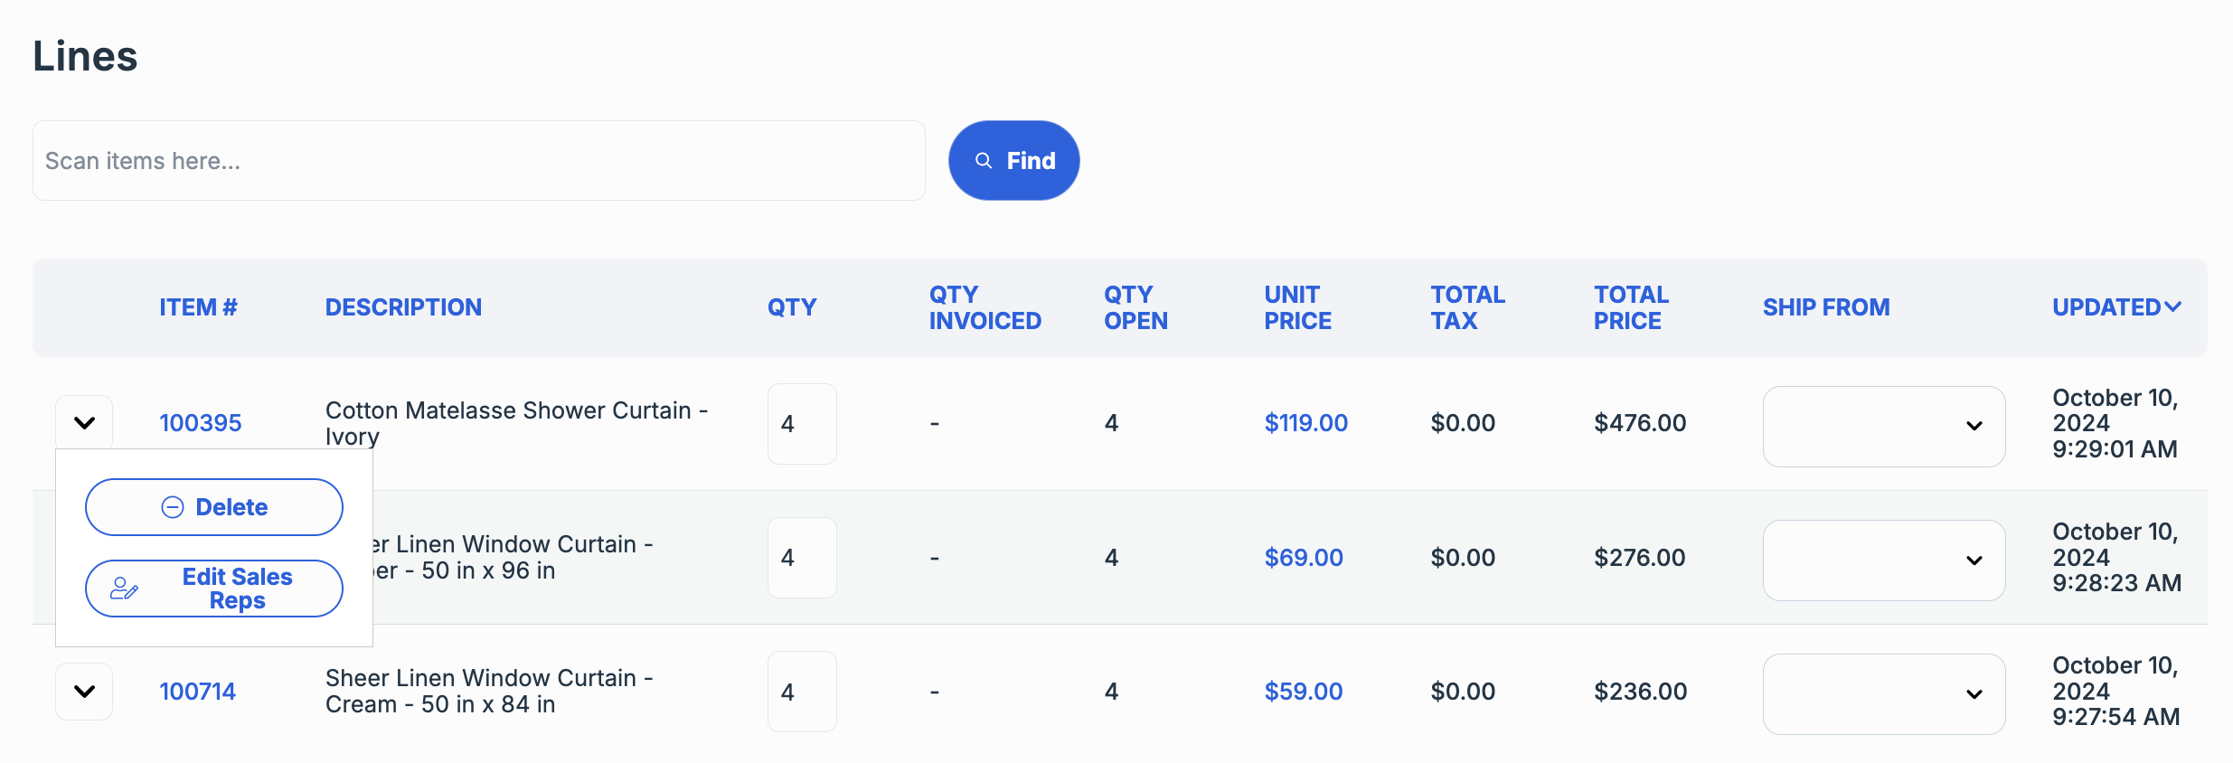Click the $69.00 unit price link

[x=1303, y=558]
